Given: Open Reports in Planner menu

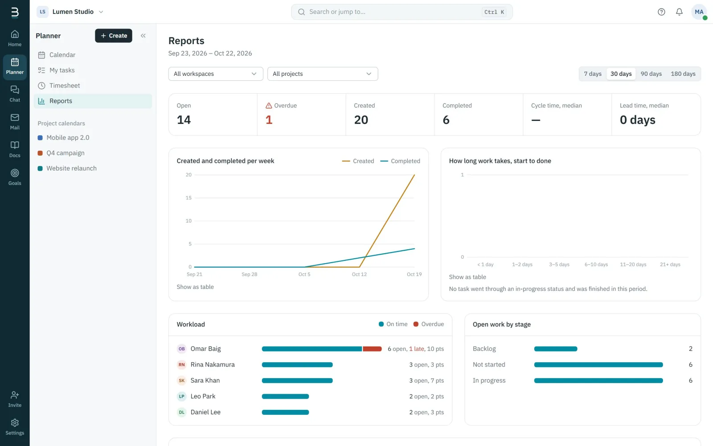Looking at the screenshot, I should pyautogui.click(x=93, y=101).
